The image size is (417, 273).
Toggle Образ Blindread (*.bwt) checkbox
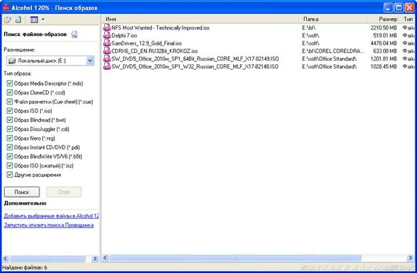point(9,120)
